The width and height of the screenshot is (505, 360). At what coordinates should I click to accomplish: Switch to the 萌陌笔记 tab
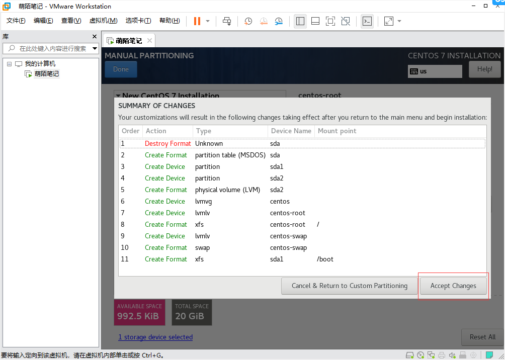click(x=128, y=41)
